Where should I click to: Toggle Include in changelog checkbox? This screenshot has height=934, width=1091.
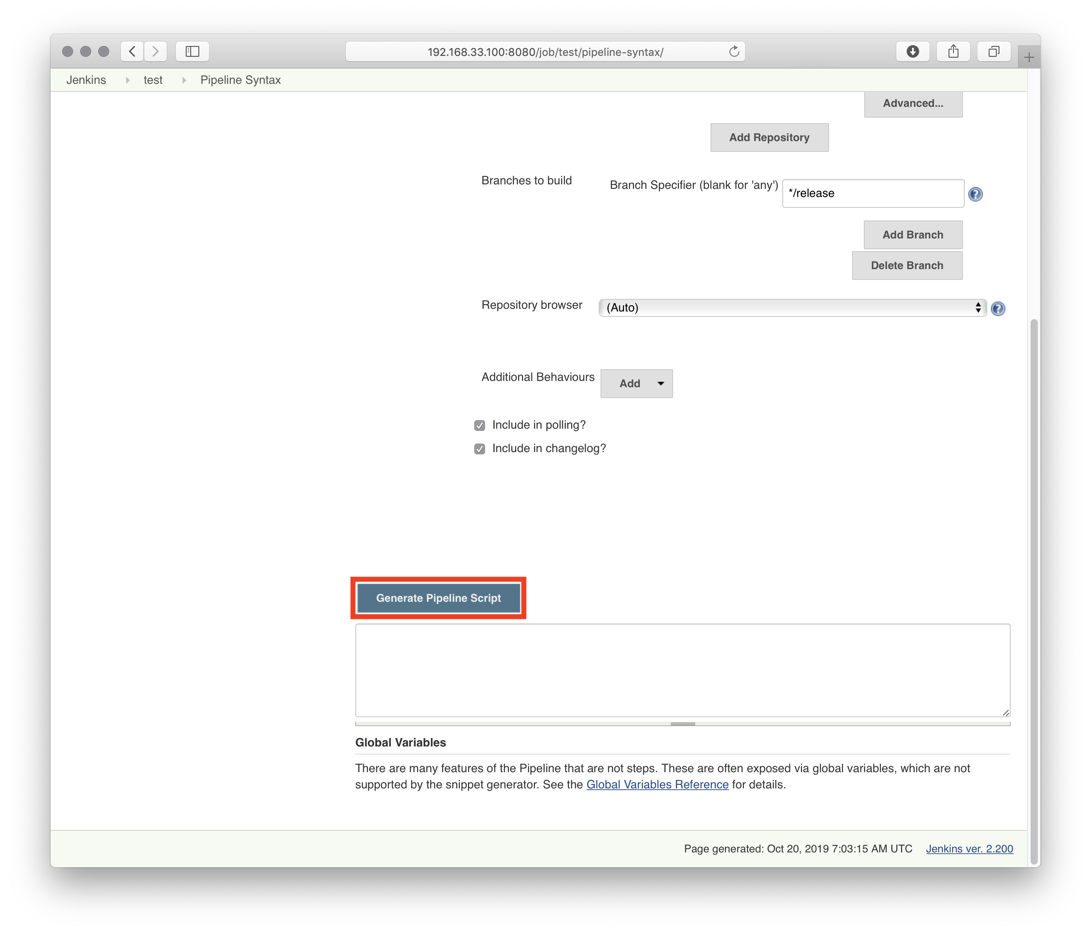pos(479,449)
